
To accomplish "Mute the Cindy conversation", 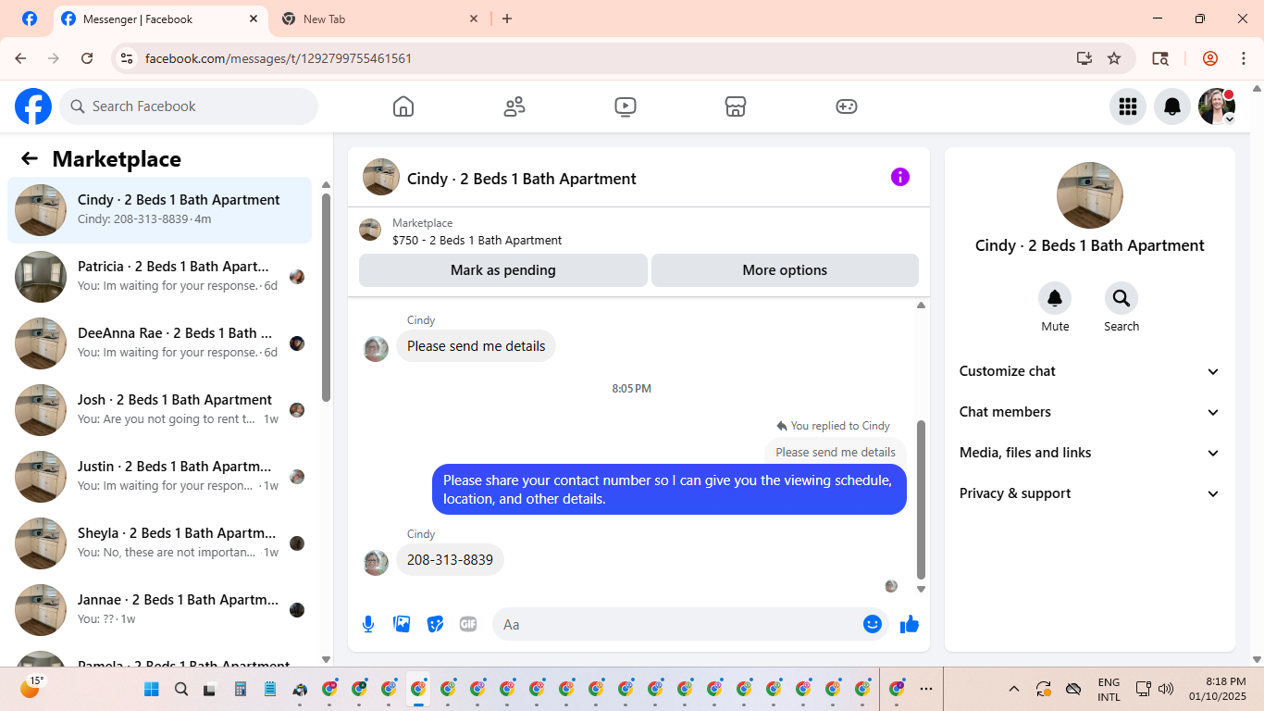I will [x=1055, y=298].
